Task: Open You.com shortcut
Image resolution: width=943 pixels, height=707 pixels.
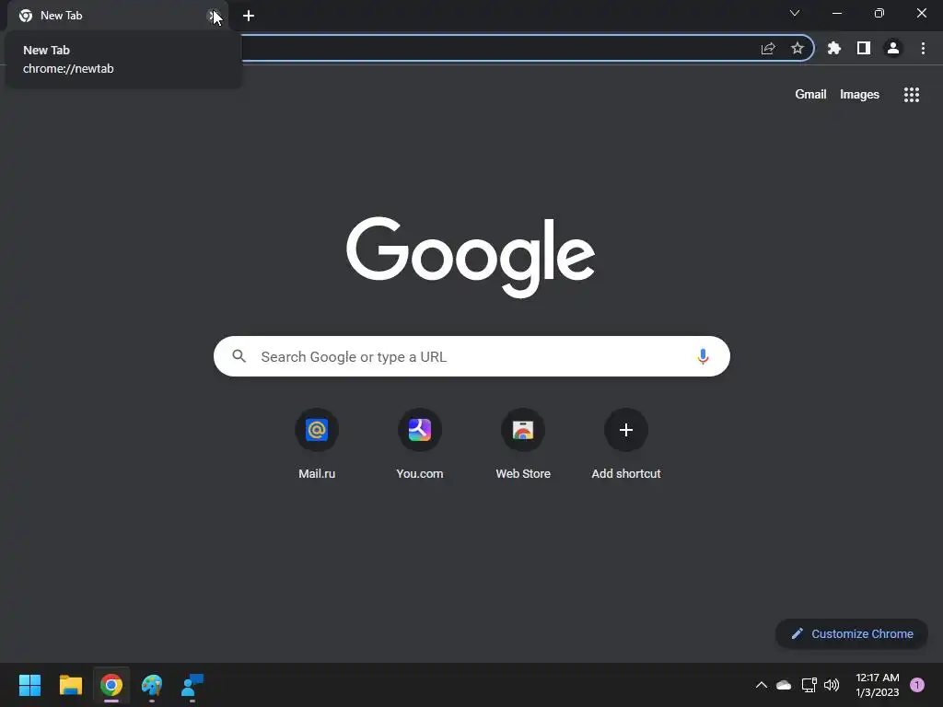Action: tap(420, 444)
